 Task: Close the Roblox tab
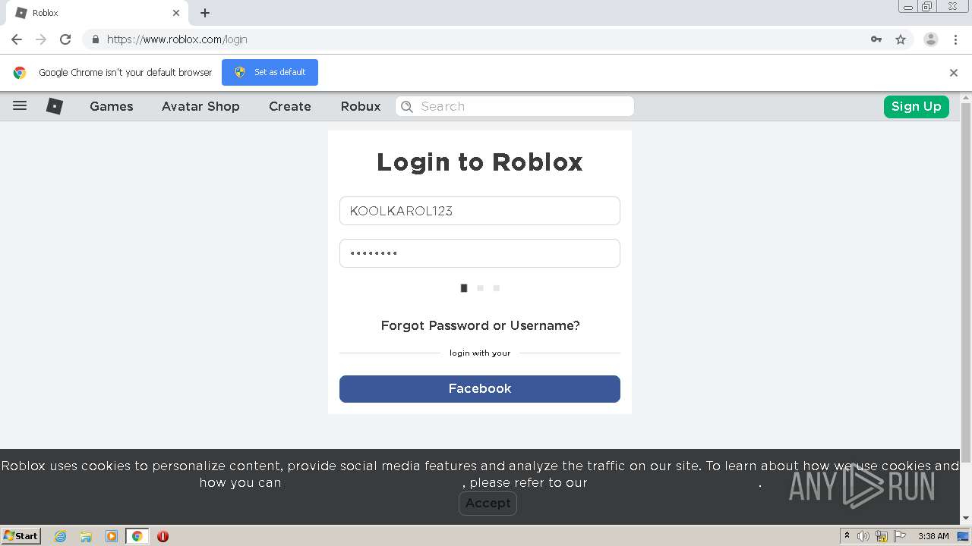(176, 13)
